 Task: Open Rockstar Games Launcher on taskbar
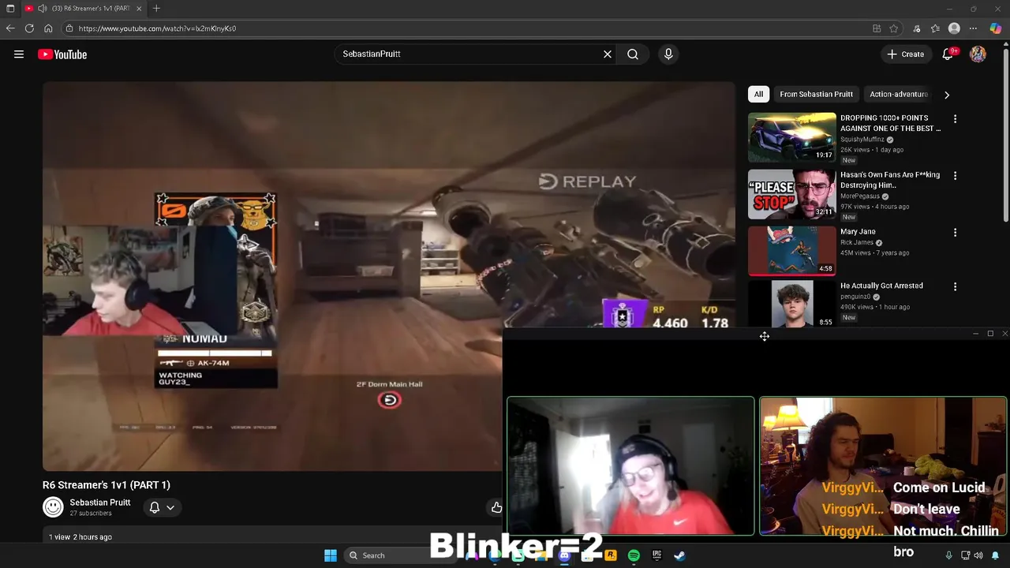(611, 555)
